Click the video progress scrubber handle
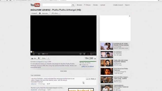162x91 pixels. 31,52
